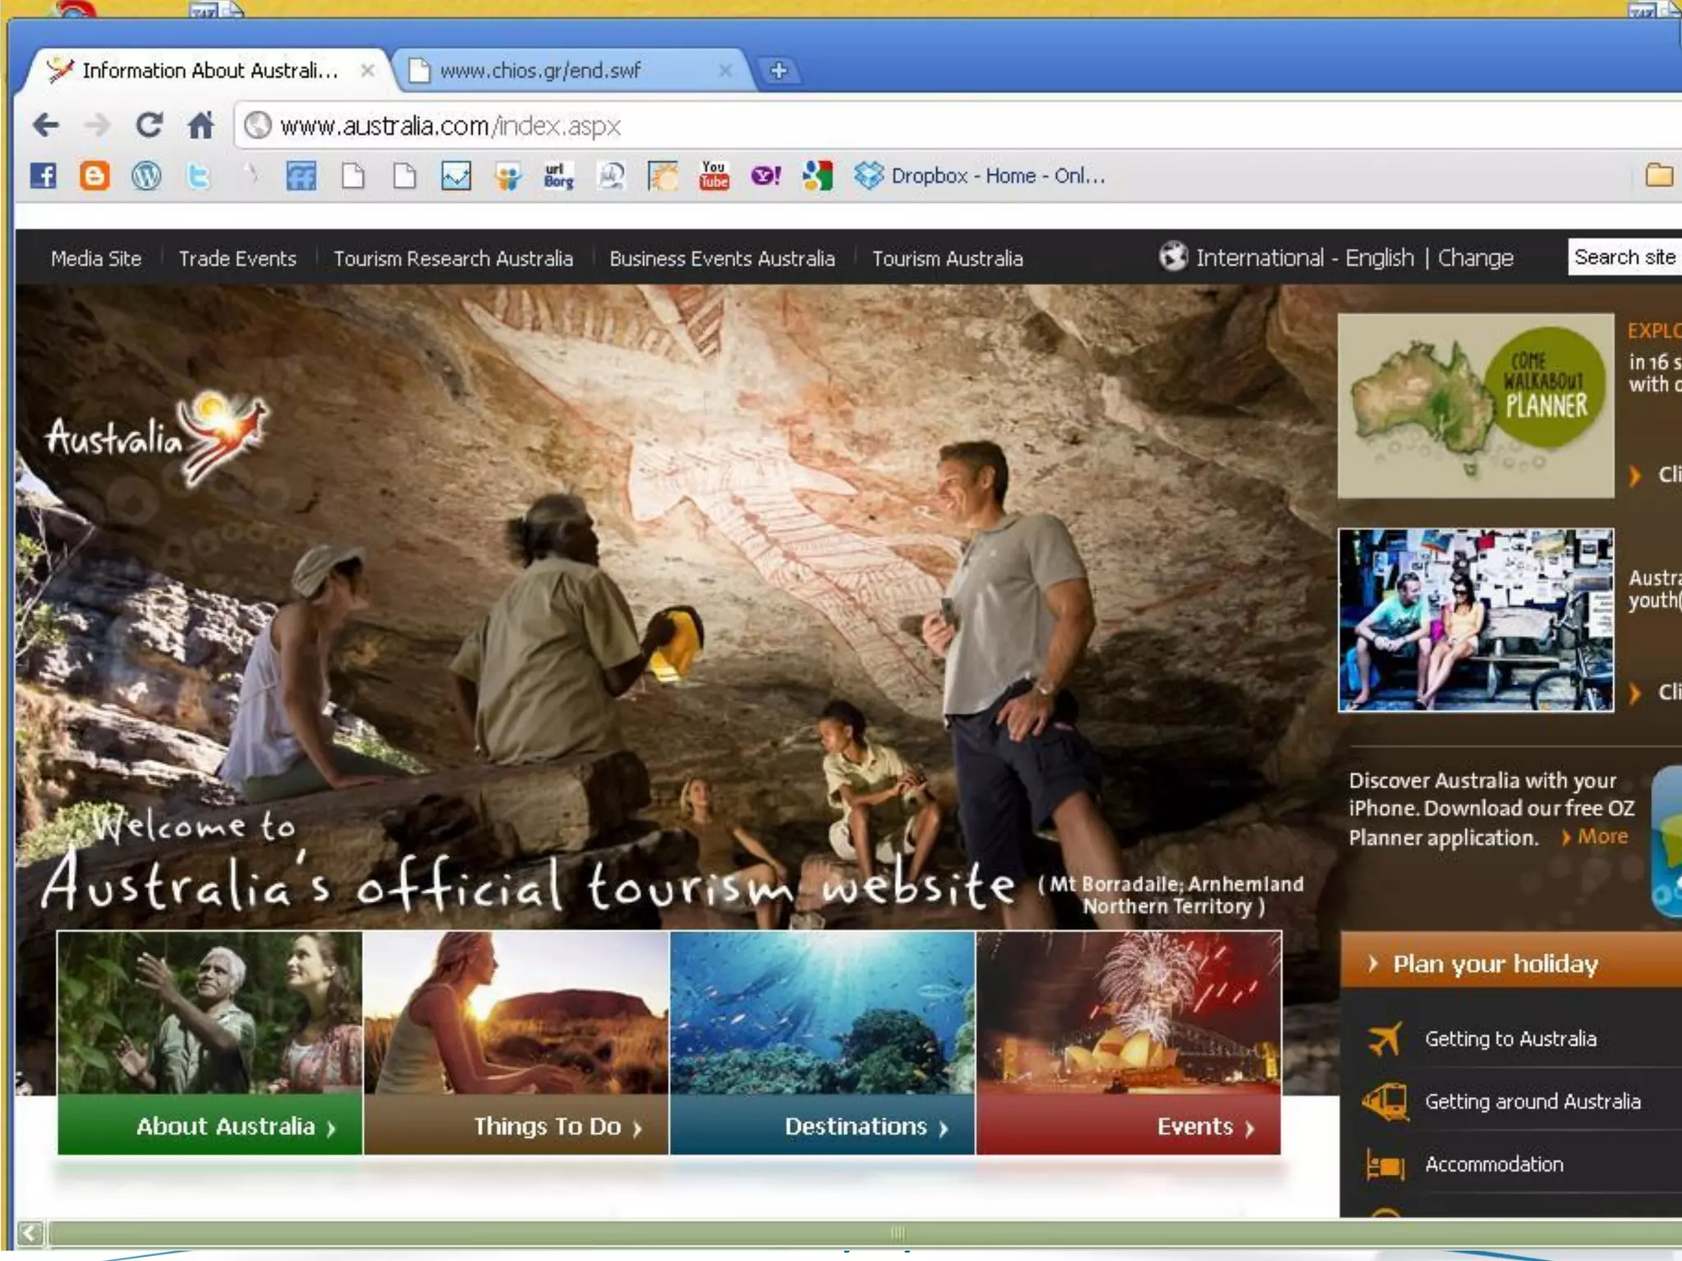This screenshot has height=1261, width=1682.
Task: Click Getting to Australia link
Action: pyautogui.click(x=1510, y=1039)
